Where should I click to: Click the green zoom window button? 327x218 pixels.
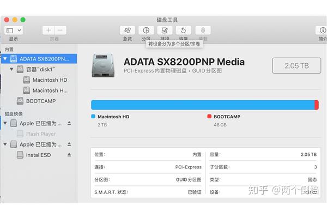(x=23, y=20)
